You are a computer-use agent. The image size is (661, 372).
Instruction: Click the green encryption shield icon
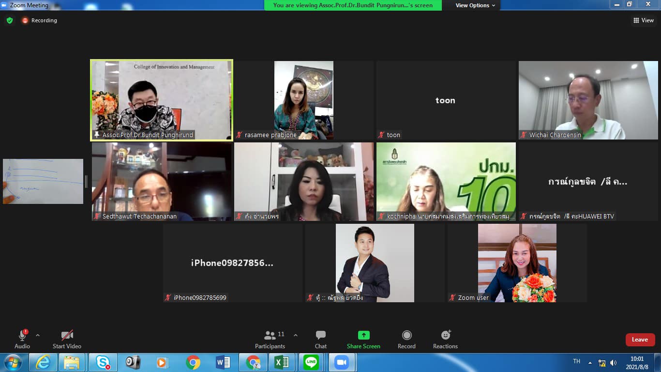pos(10,20)
